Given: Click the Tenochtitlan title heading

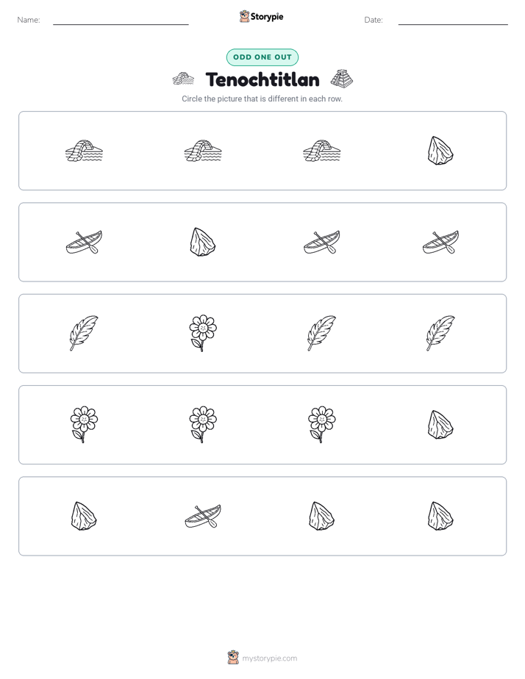Looking at the screenshot, I should pyautogui.click(x=262, y=79).
